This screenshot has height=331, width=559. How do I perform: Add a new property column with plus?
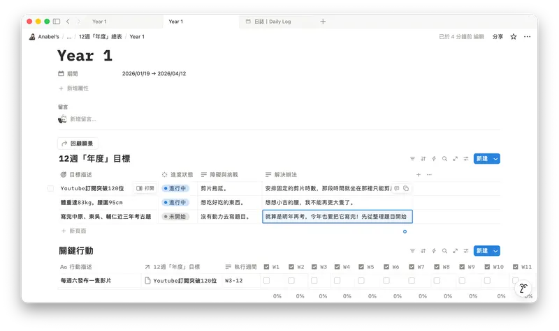419,174
